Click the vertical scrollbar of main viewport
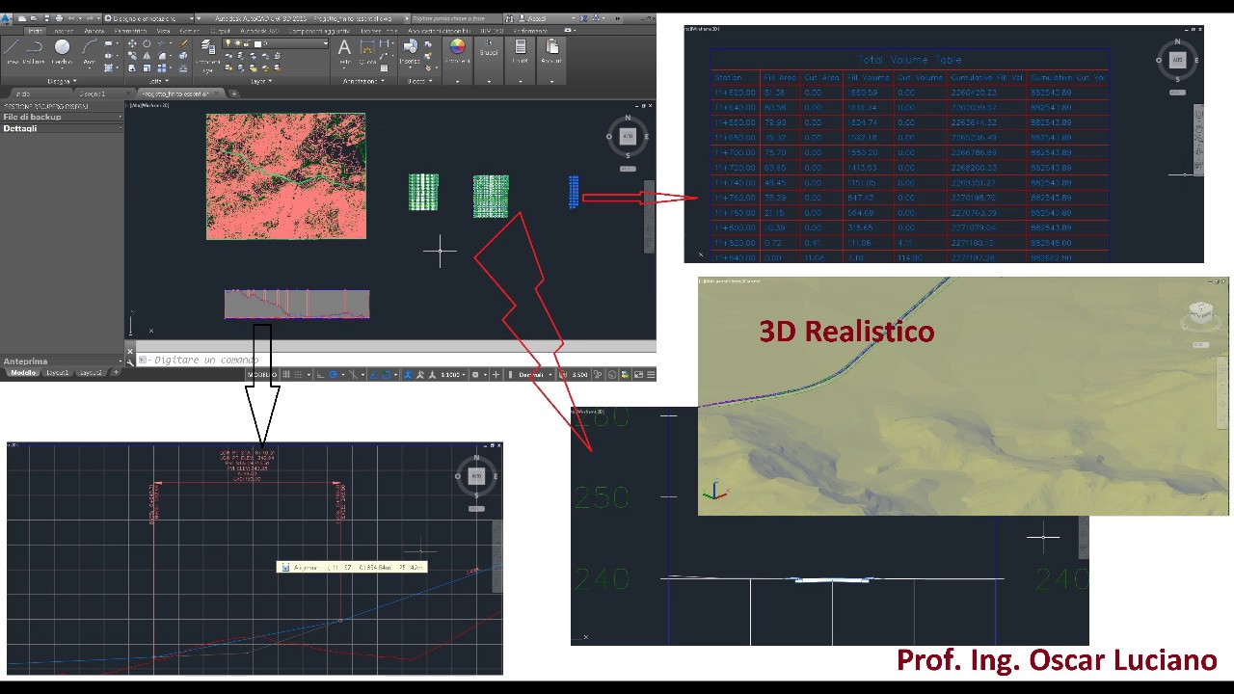This screenshot has height=694, width=1234. (x=649, y=217)
